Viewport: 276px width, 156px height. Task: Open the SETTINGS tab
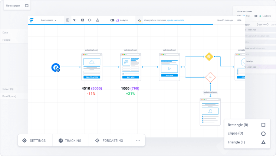point(35,140)
